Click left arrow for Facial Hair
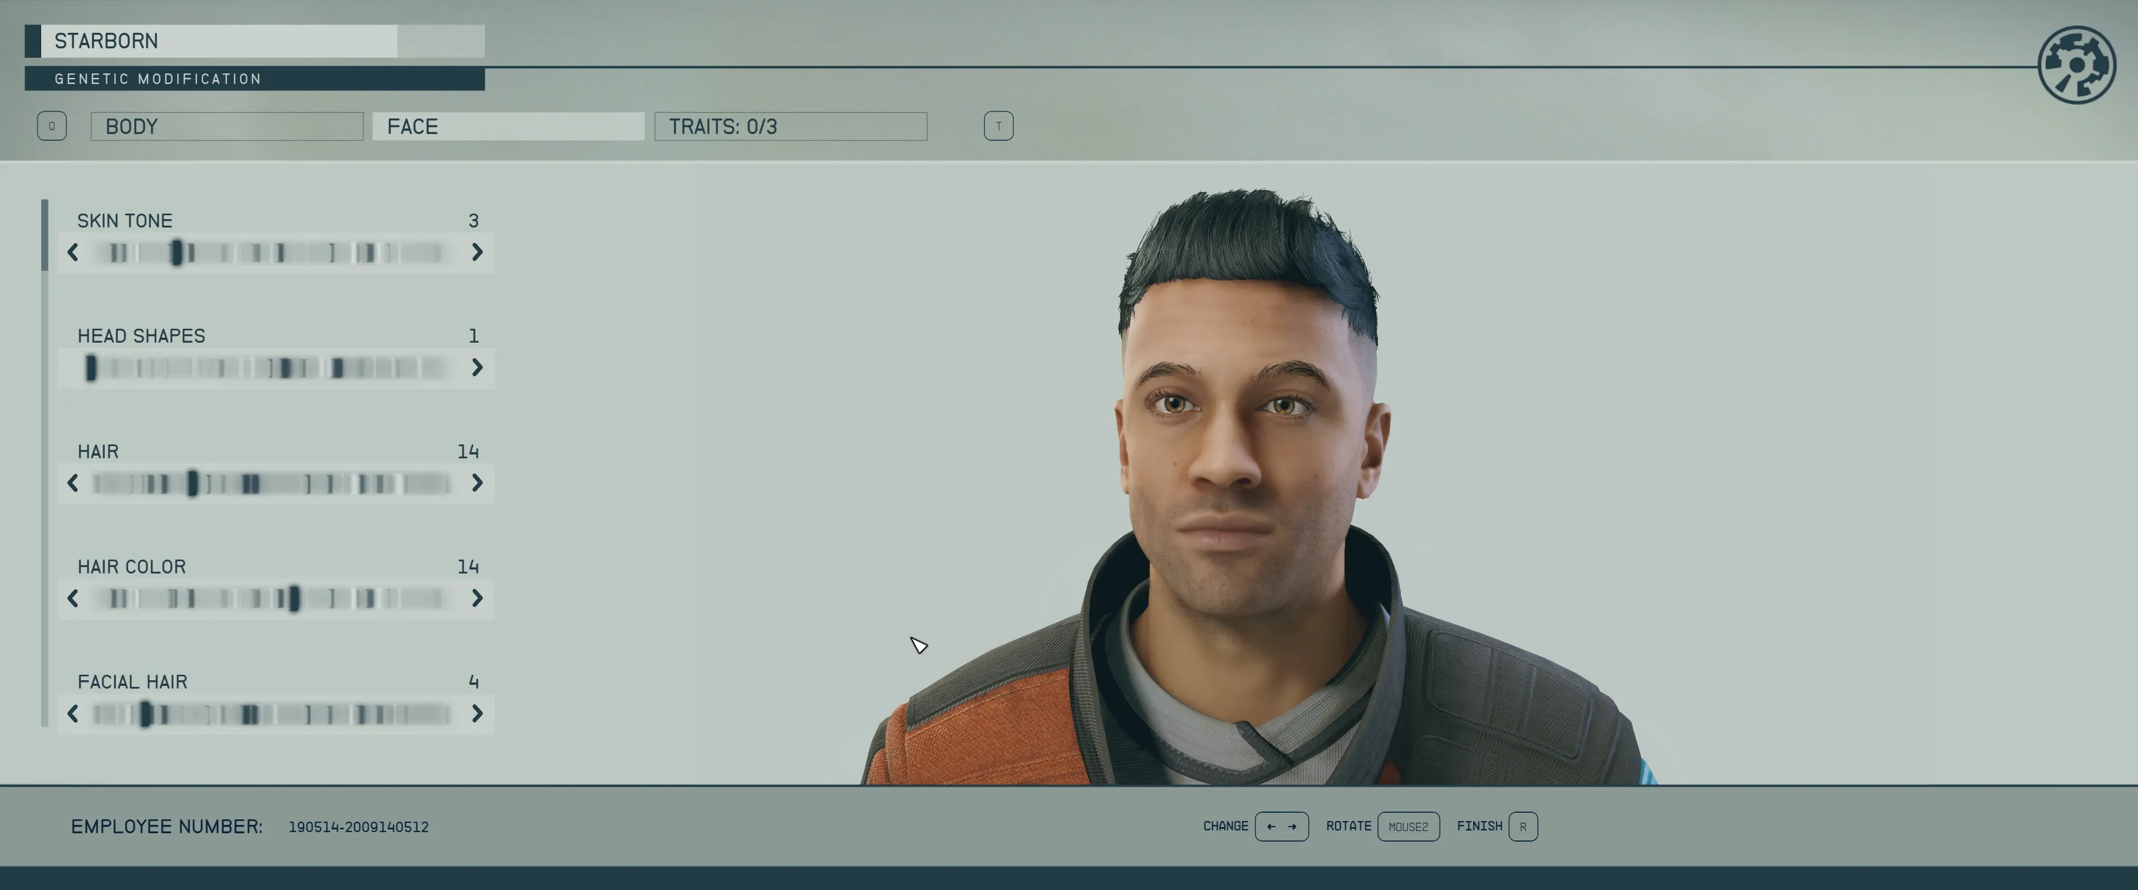This screenshot has height=890, width=2138. [x=73, y=713]
